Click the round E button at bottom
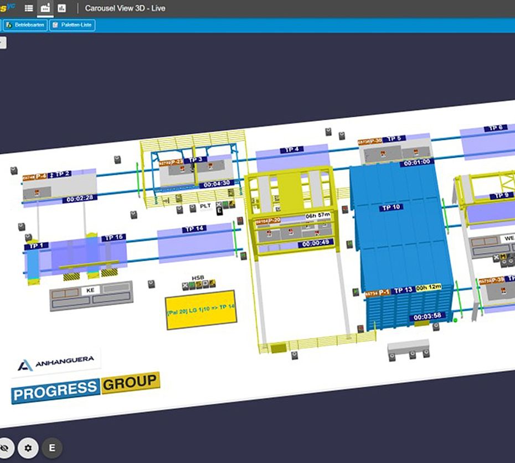 (52, 448)
